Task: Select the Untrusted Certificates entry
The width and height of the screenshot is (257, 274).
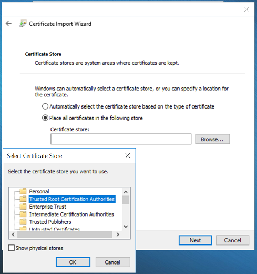Action: pyautogui.click(x=54, y=229)
